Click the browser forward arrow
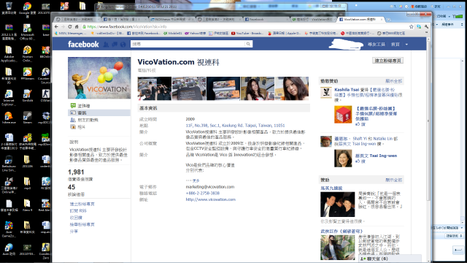 tap(63, 27)
